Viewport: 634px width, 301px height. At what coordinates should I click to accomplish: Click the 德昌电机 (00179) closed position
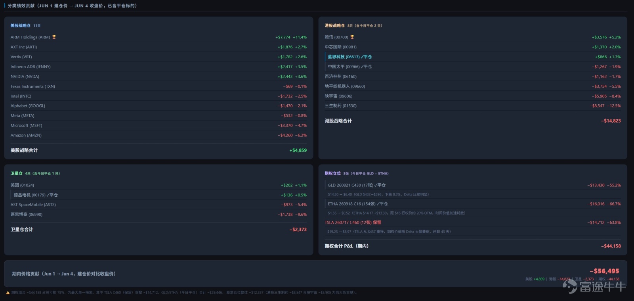click(36, 195)
